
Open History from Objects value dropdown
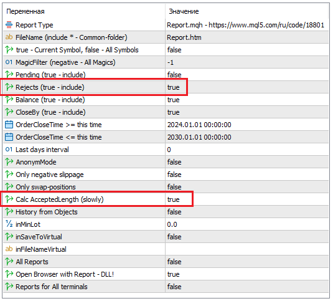pos(246,212)
